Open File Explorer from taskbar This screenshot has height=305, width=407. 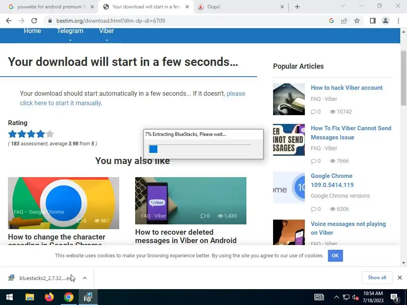click(x=29, y=297)
